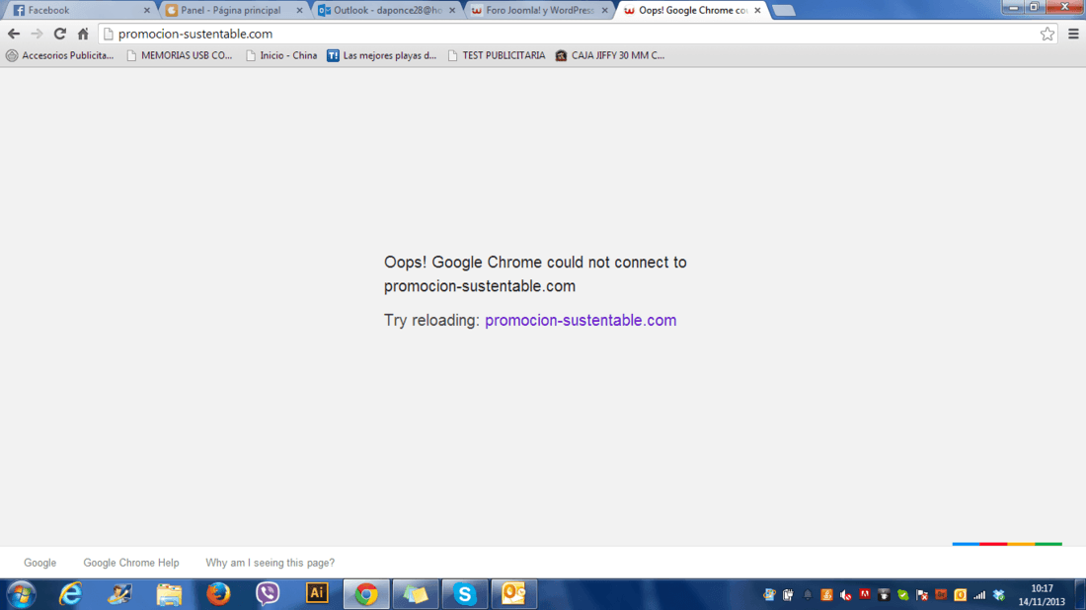This screenshot has height=610, width=1086.
Task: Open a new tab with the tab button
Action: [783, 11]
